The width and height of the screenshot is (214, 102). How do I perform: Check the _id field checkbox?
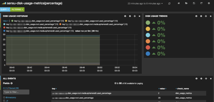click(4, 101)
